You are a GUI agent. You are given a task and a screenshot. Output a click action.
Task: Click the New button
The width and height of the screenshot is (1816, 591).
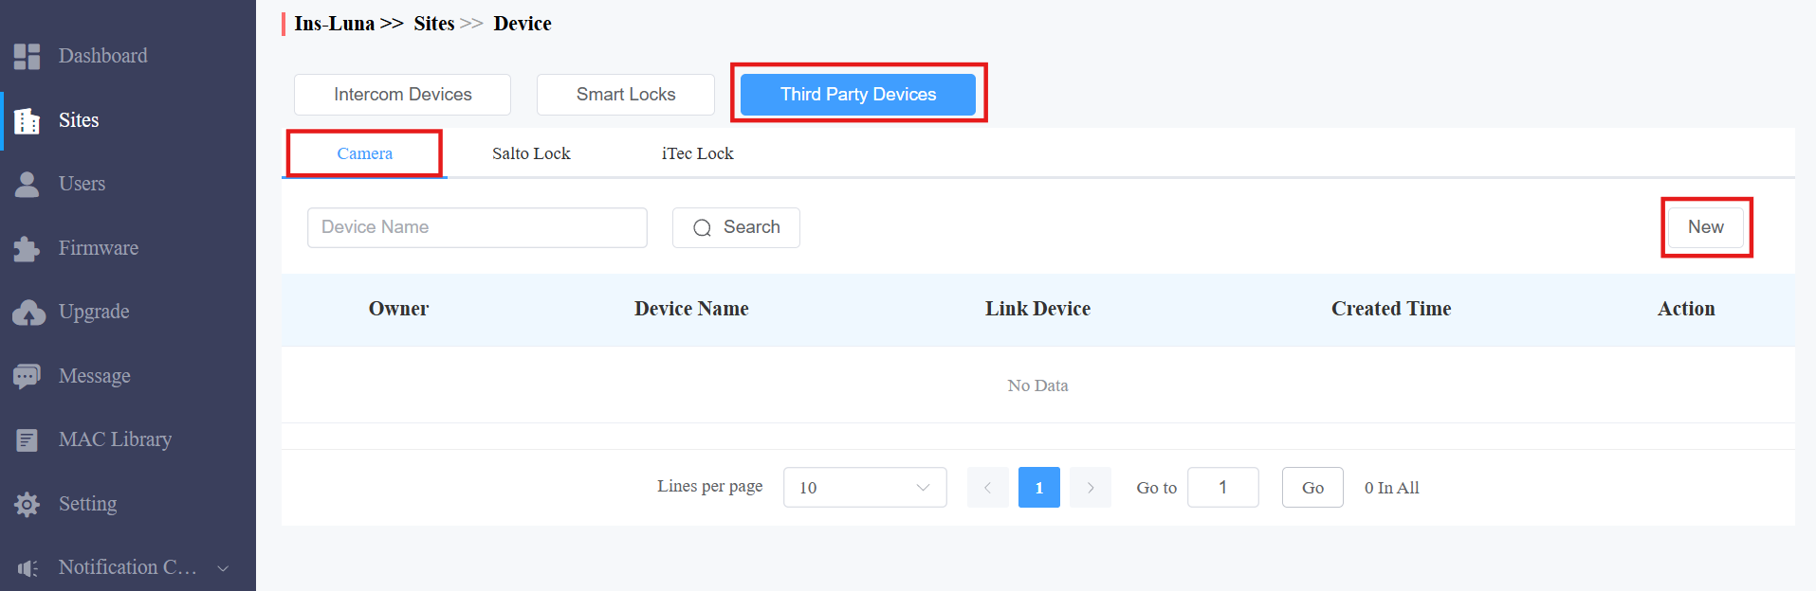(x=1705, y=227)
